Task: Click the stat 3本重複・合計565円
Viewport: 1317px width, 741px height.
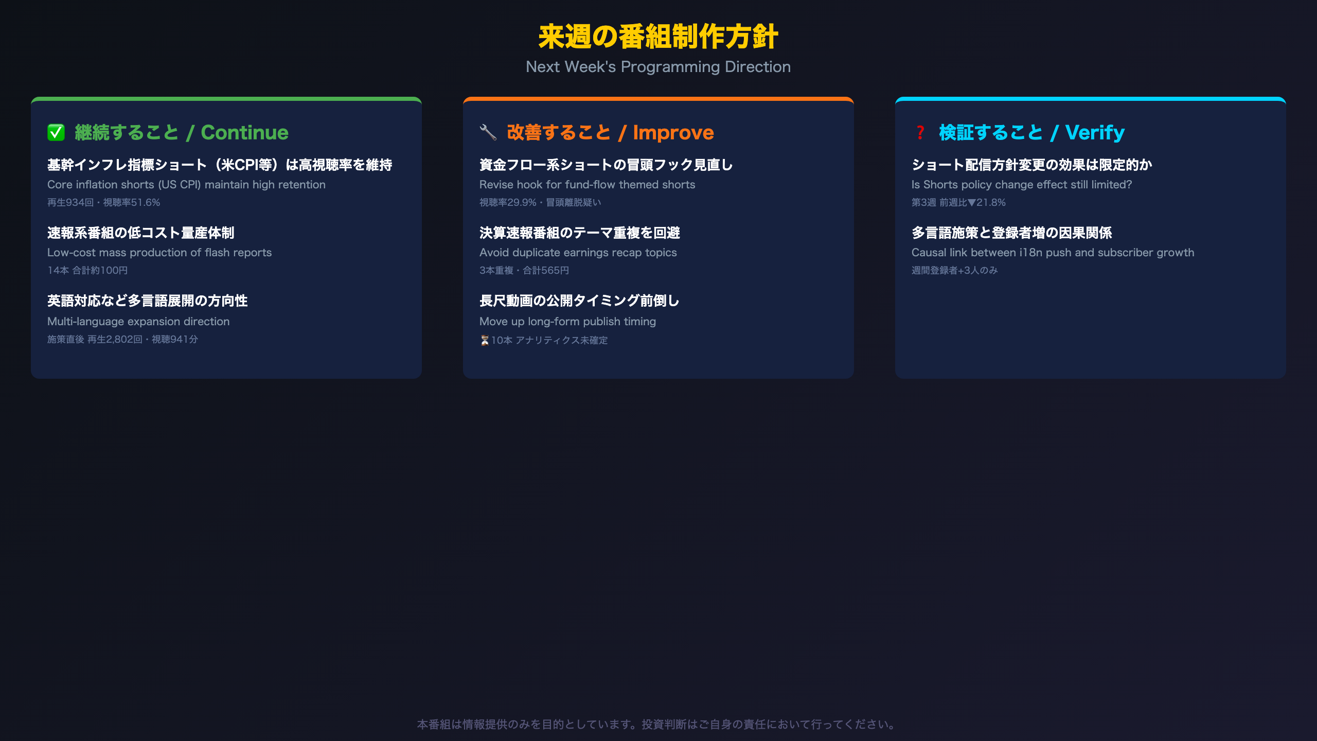Action: click(x=524, y=270)
